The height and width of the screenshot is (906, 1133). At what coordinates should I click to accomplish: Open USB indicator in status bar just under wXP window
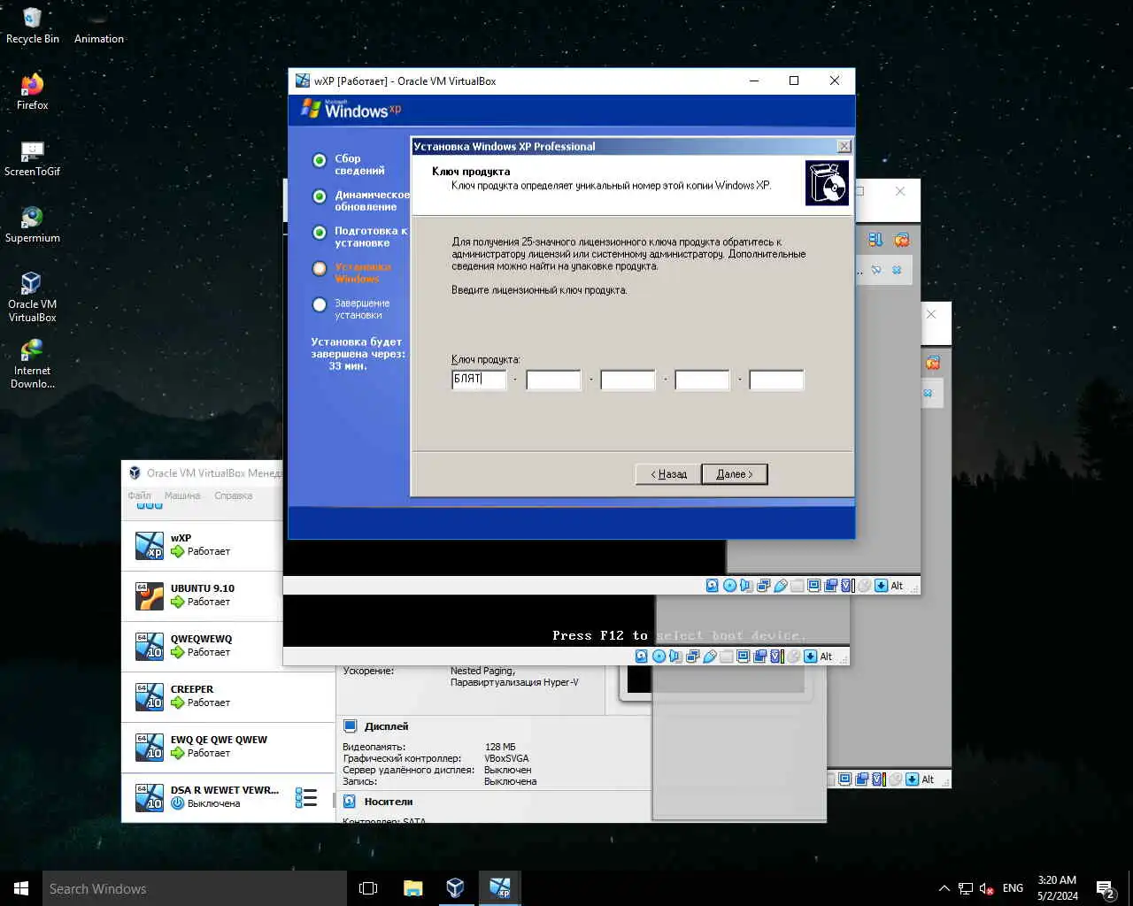coord(781,586)
